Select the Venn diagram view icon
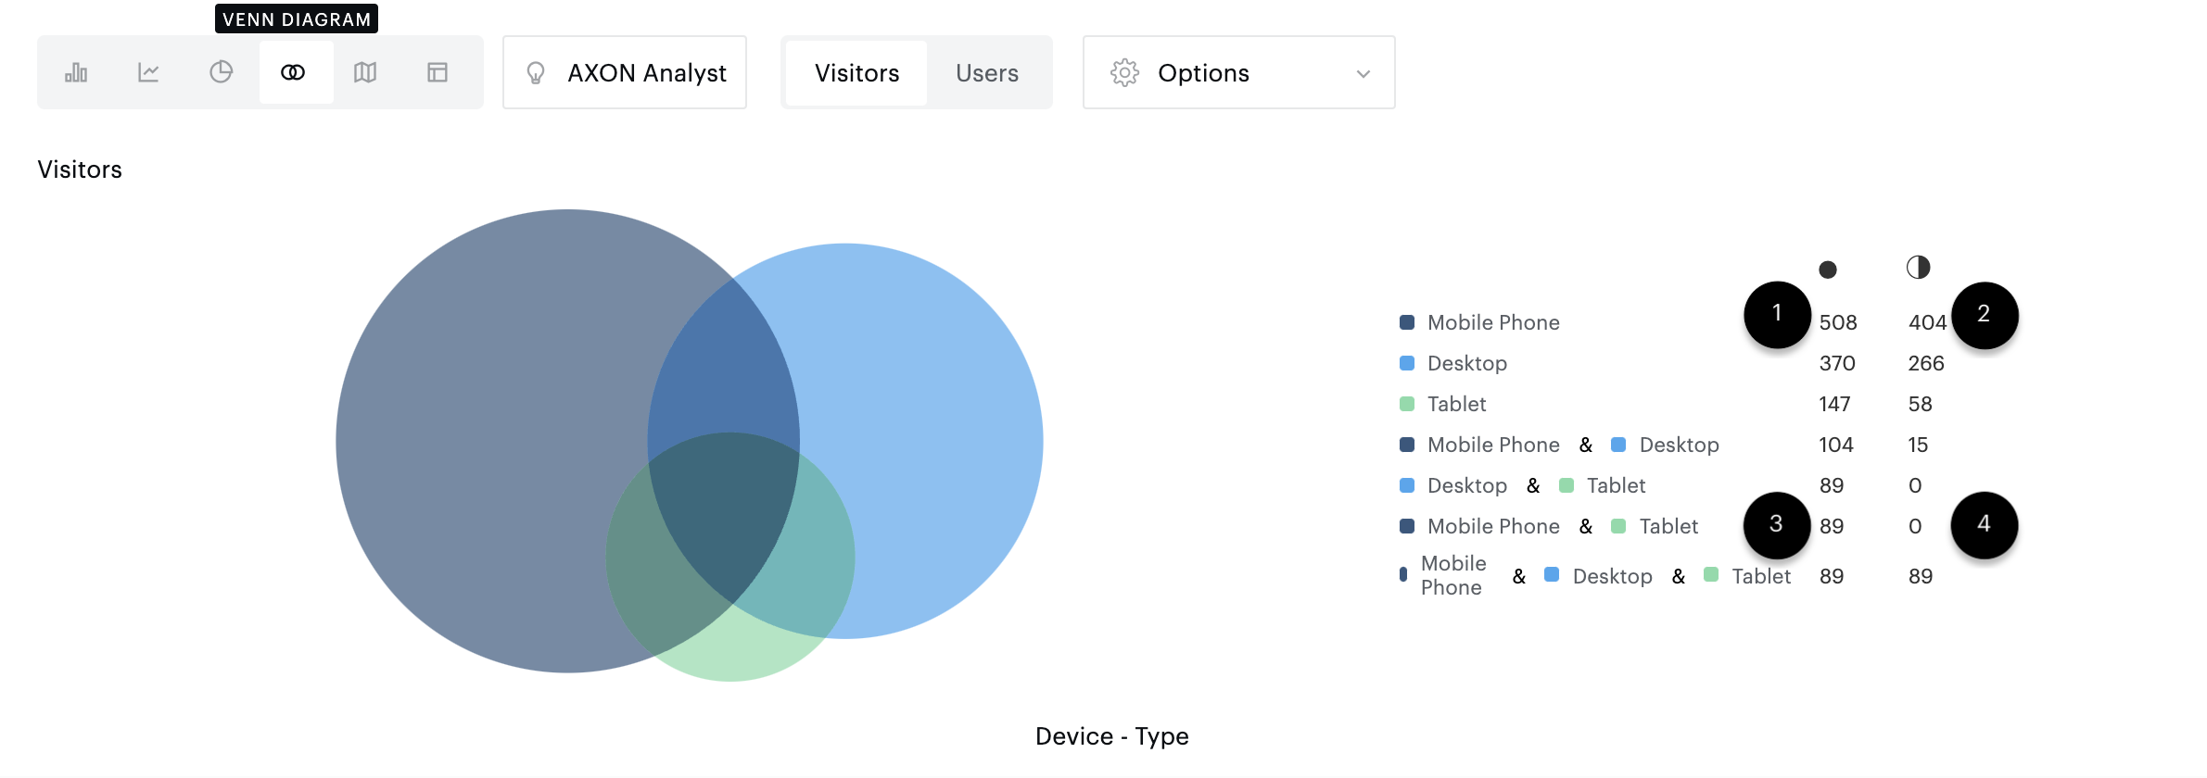The image size is (2207, 778). (293, 72)
